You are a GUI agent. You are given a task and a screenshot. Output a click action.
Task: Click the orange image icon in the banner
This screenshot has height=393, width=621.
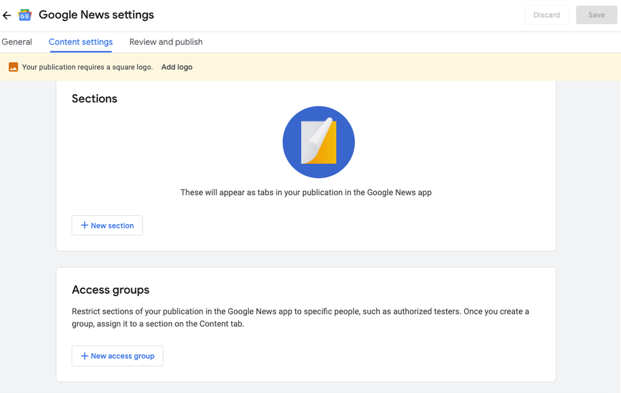tap(13, 67)
